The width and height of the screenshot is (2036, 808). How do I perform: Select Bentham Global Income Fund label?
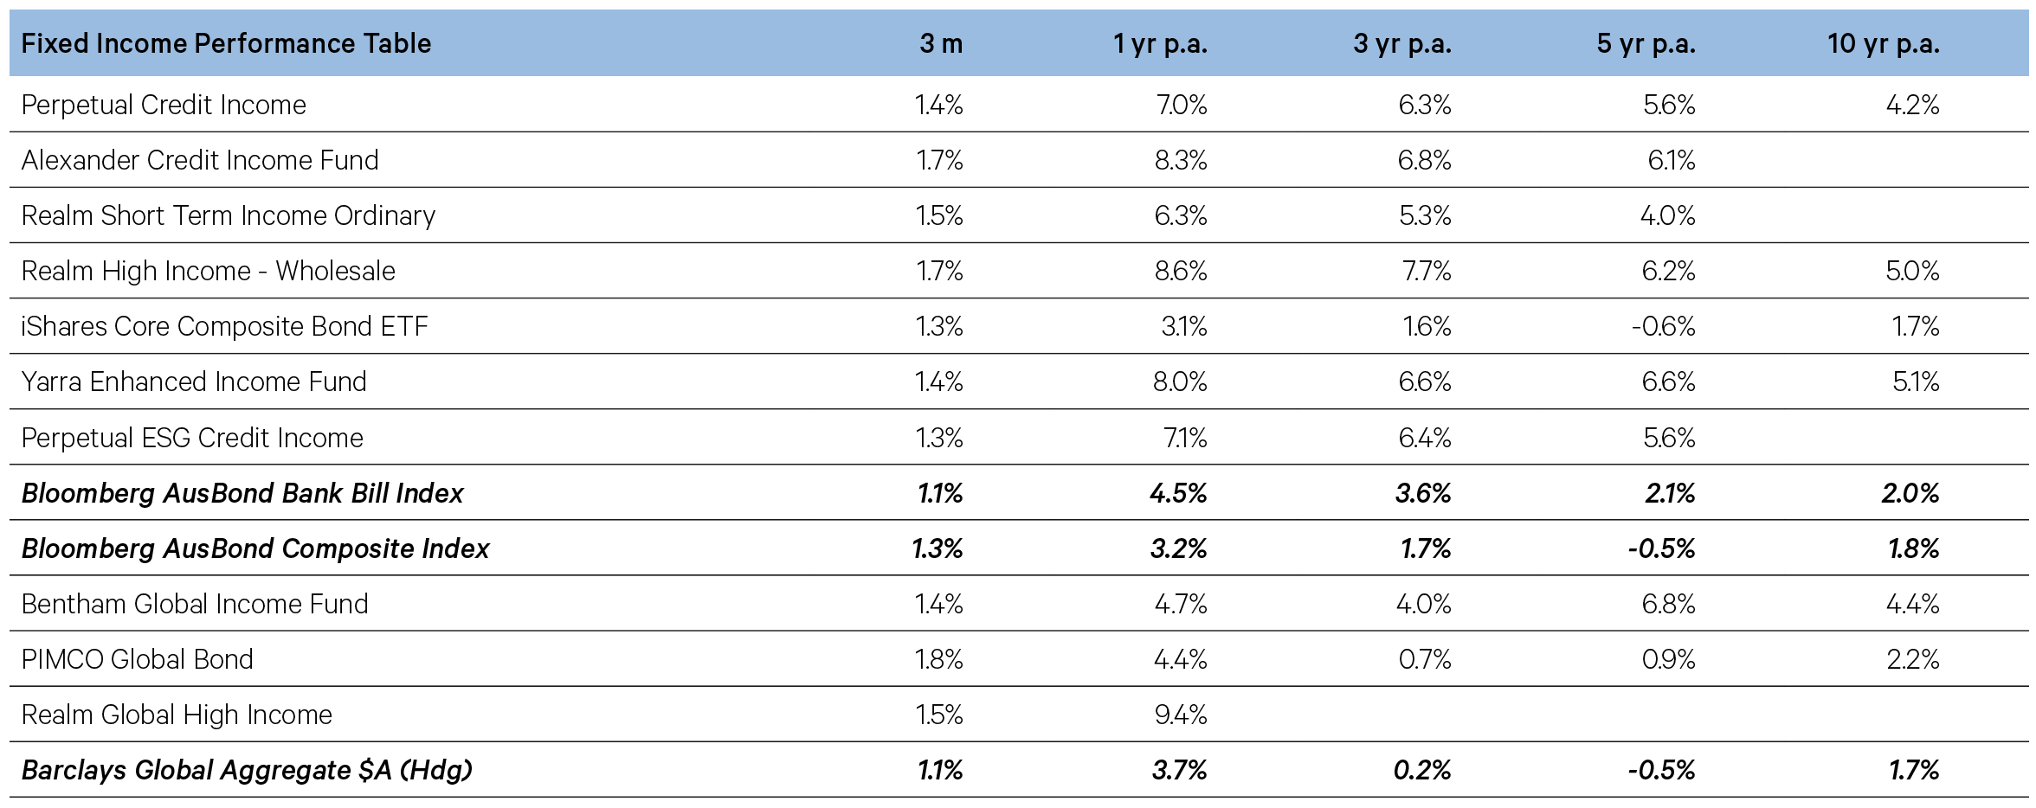coord(195,604)
